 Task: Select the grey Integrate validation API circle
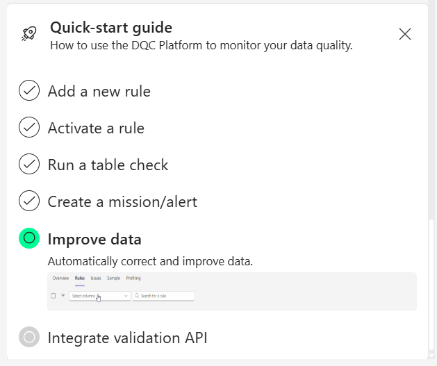pos(29,338)
